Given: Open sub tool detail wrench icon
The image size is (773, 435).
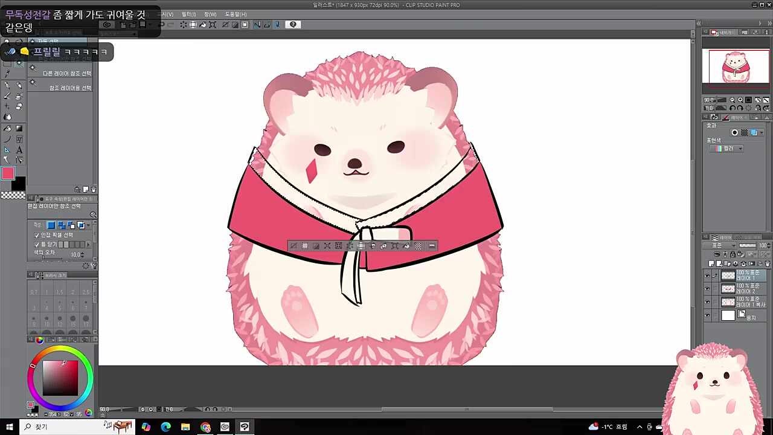Looking at the screenshot, I should click(x=94, y=266).
